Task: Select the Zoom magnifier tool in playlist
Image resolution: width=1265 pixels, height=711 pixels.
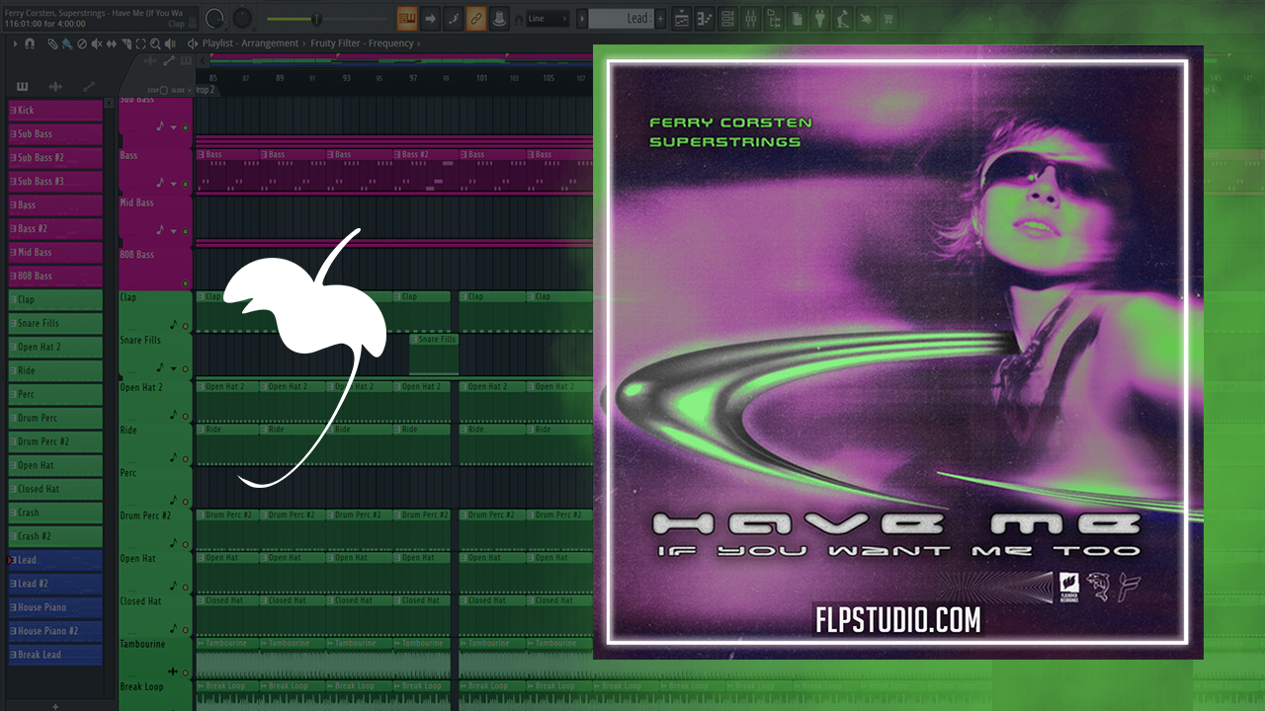Action: coord(154,43)
